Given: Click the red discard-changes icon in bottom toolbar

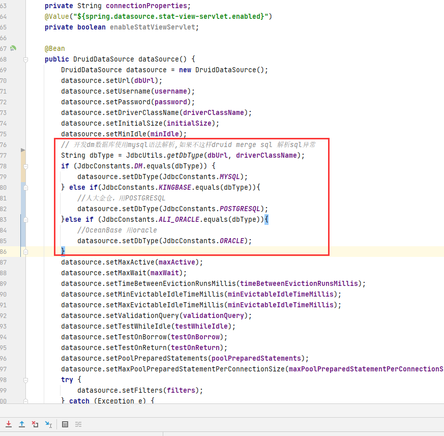Looking at the screenshot, I should [x=35, y=424].
